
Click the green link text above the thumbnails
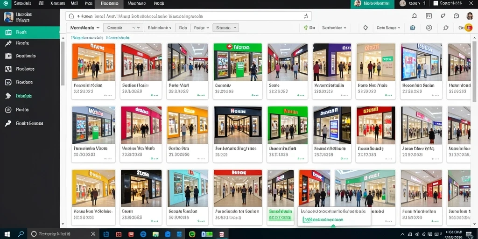(100, 38)
